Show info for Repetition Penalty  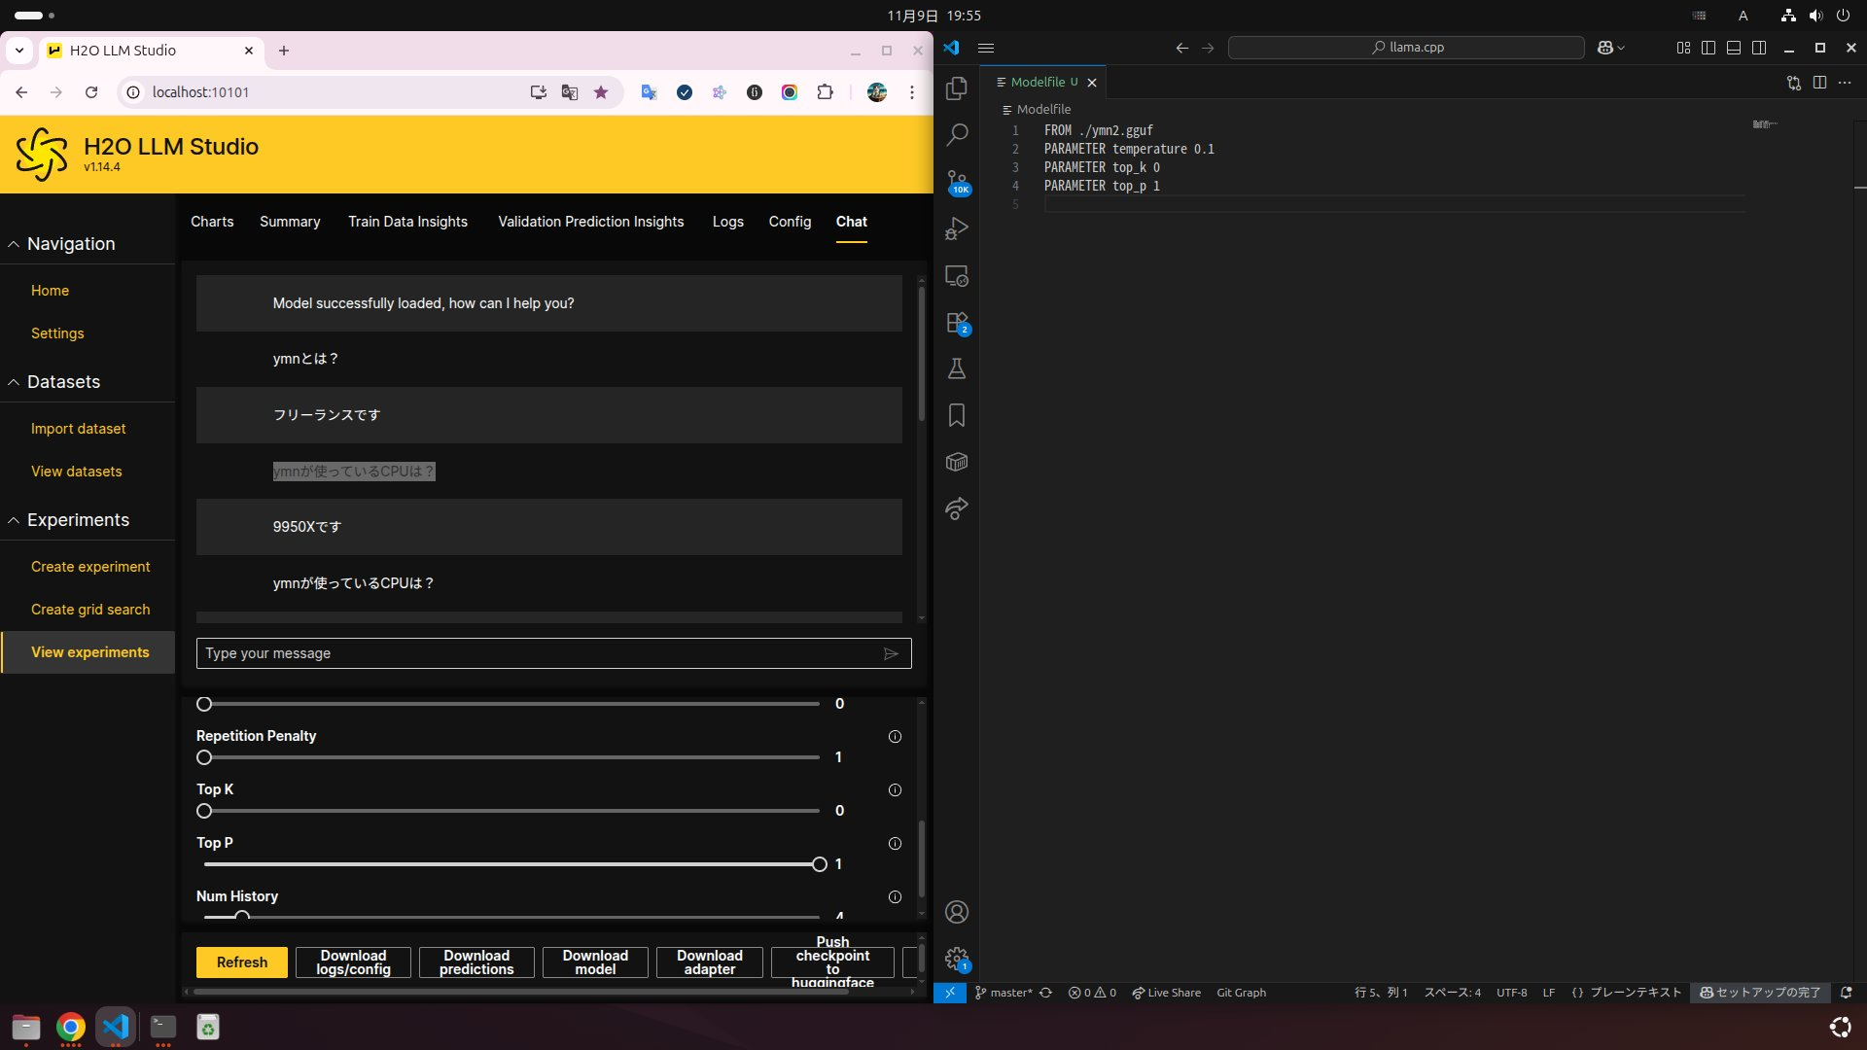tap(895, 737)
